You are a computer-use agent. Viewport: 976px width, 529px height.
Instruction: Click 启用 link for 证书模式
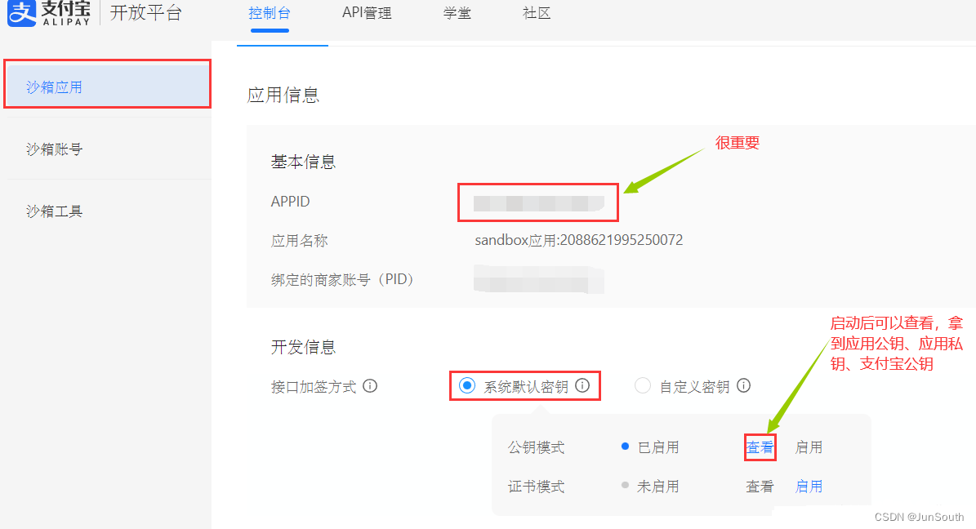tap(809, 487)
